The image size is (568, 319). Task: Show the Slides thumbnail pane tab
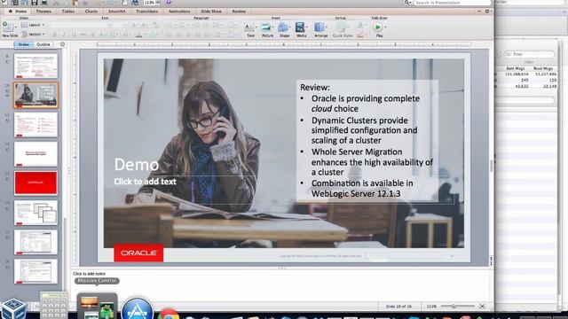tap(24, 44)
